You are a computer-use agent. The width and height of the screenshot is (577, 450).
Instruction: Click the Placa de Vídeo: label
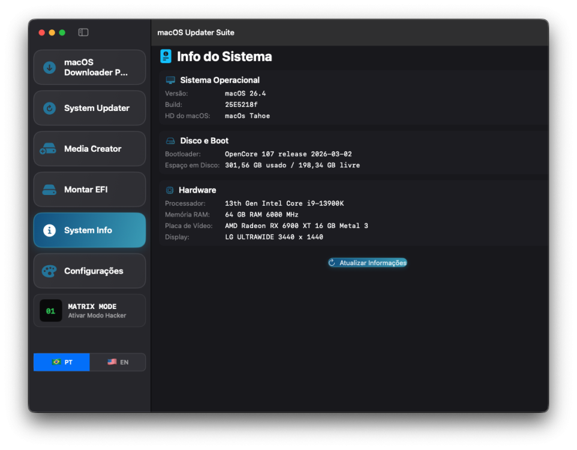point(188,226)
